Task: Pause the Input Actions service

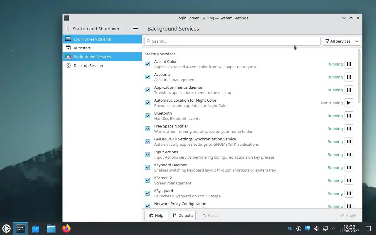Action: coord(349,155)
